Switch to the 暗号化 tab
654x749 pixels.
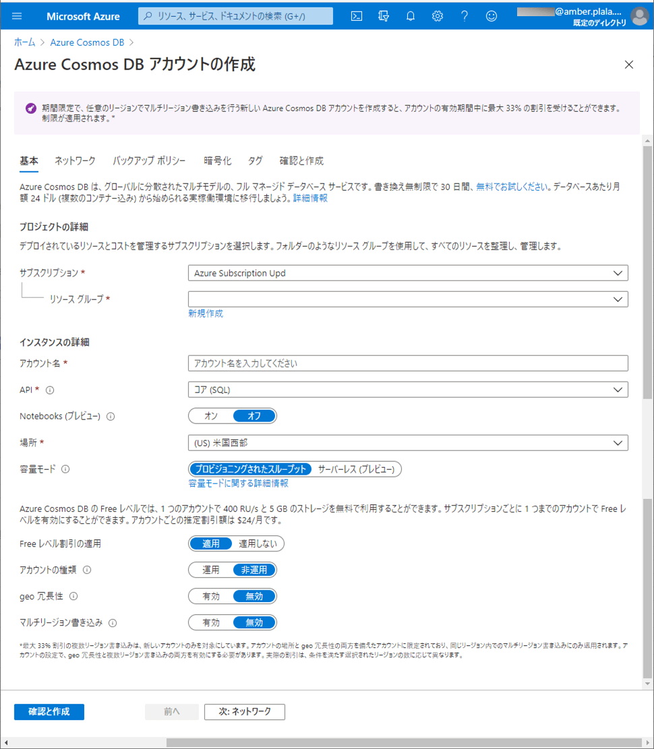pos(217,161)
